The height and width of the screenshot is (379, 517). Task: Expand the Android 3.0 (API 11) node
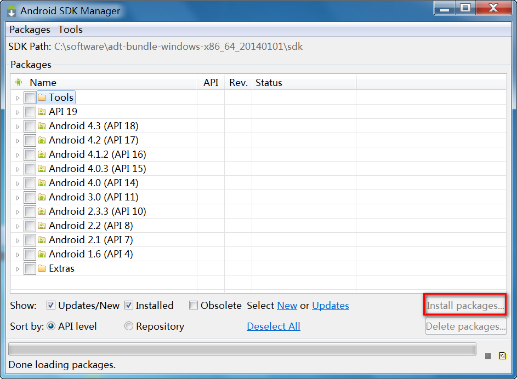18,198
